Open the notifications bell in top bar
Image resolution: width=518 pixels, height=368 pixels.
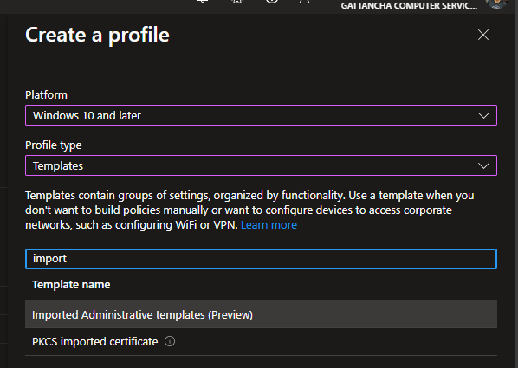tap(203, 2)
